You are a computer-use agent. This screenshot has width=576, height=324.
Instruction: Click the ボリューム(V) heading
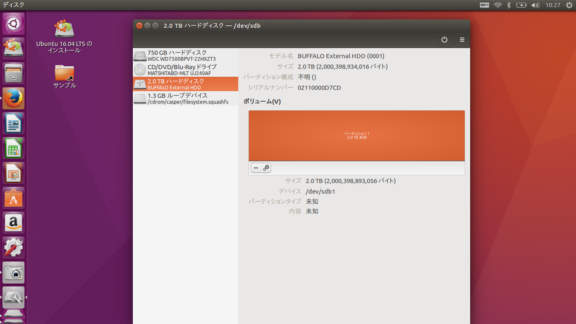[262, 101]
